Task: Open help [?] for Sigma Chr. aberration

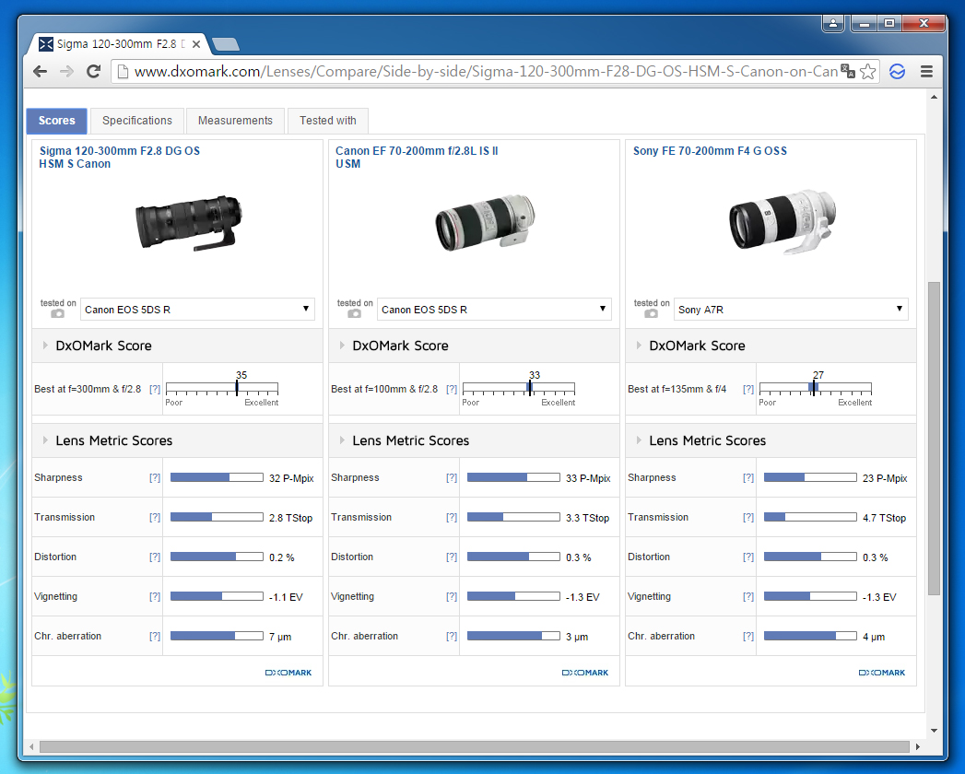Action: [x=155, y=636]
